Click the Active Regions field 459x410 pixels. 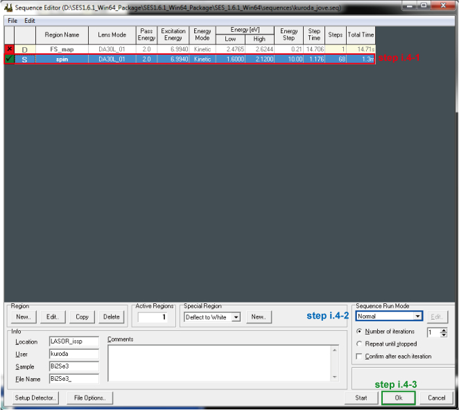153,317
